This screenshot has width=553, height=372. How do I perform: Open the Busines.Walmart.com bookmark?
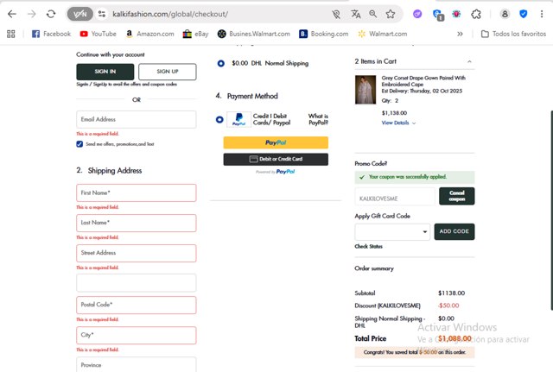[254, 34]
